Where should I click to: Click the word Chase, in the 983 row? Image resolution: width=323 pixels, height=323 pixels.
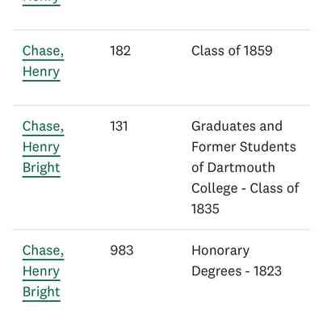(43, 251)
